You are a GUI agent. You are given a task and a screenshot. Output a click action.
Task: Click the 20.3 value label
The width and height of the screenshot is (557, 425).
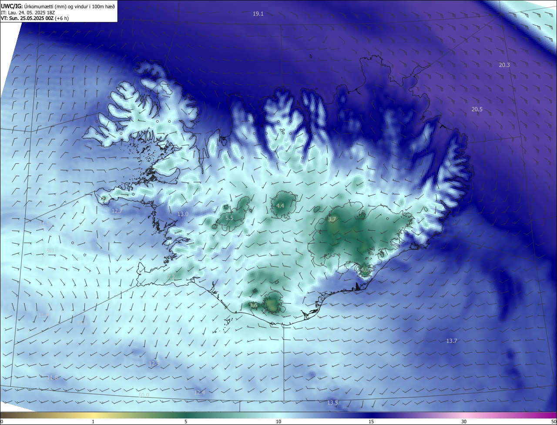504,65
